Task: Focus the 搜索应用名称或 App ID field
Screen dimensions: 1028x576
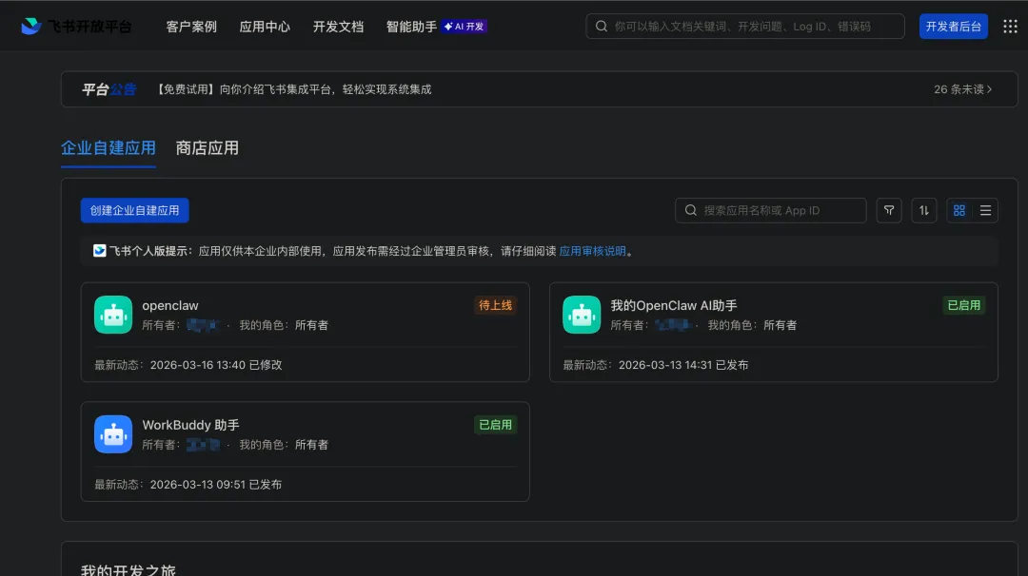Action: click(771, 210)
